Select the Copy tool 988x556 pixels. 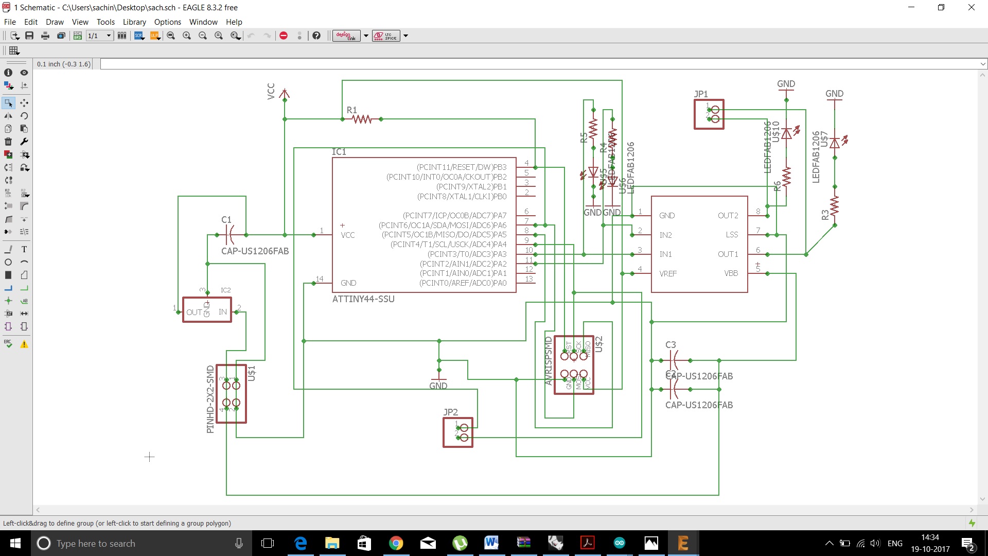click(x=8, y=129)
